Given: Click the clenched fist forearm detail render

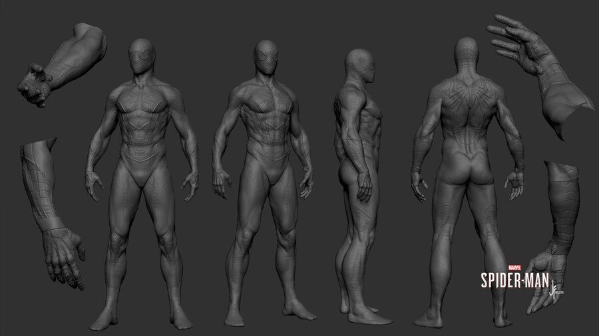Looking at the screenshot, I should tap(62, 65).
